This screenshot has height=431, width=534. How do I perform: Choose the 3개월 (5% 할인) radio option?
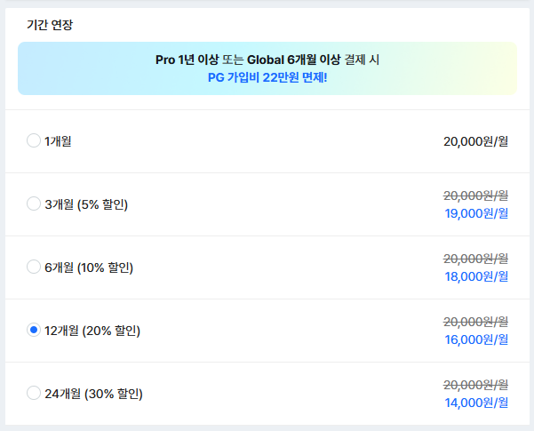[34, 204]
